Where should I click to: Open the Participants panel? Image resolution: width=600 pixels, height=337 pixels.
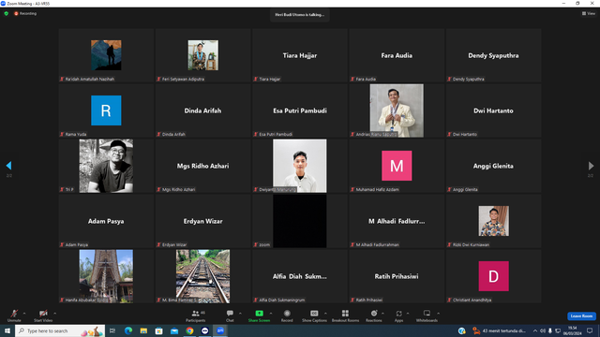196,315
